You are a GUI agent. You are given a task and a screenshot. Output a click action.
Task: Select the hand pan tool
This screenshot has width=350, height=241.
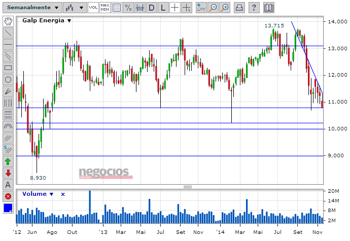[8, 21]
